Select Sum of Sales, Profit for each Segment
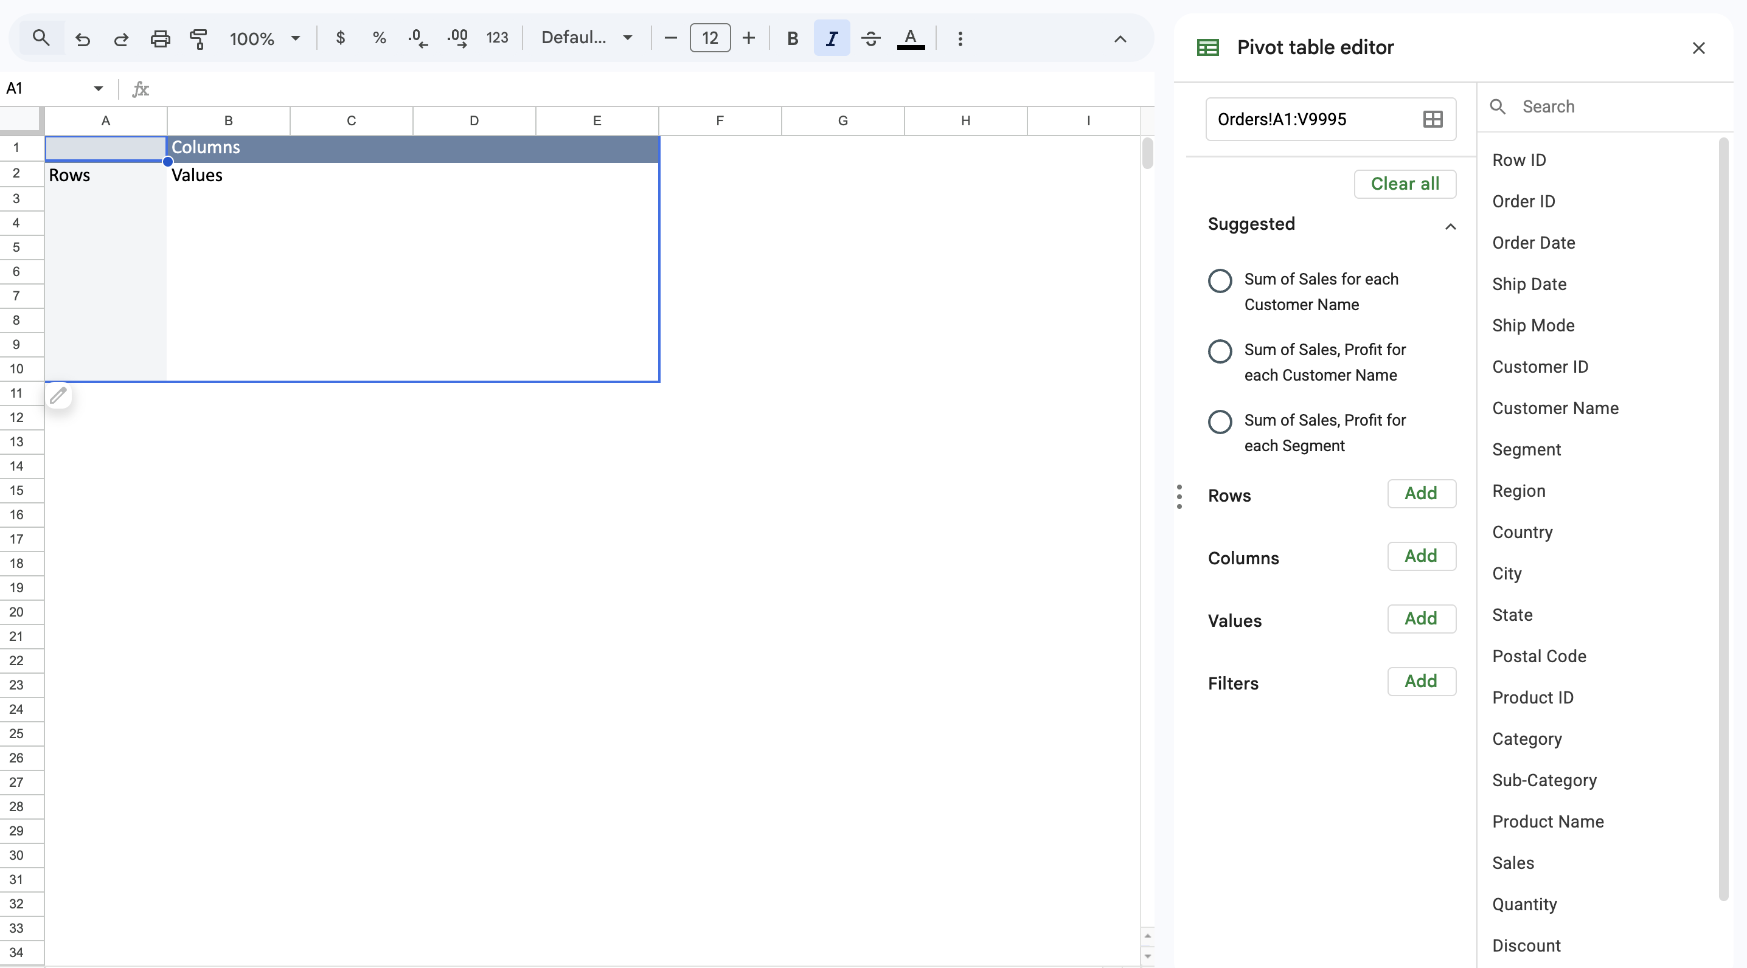 tap(1220, 421)
